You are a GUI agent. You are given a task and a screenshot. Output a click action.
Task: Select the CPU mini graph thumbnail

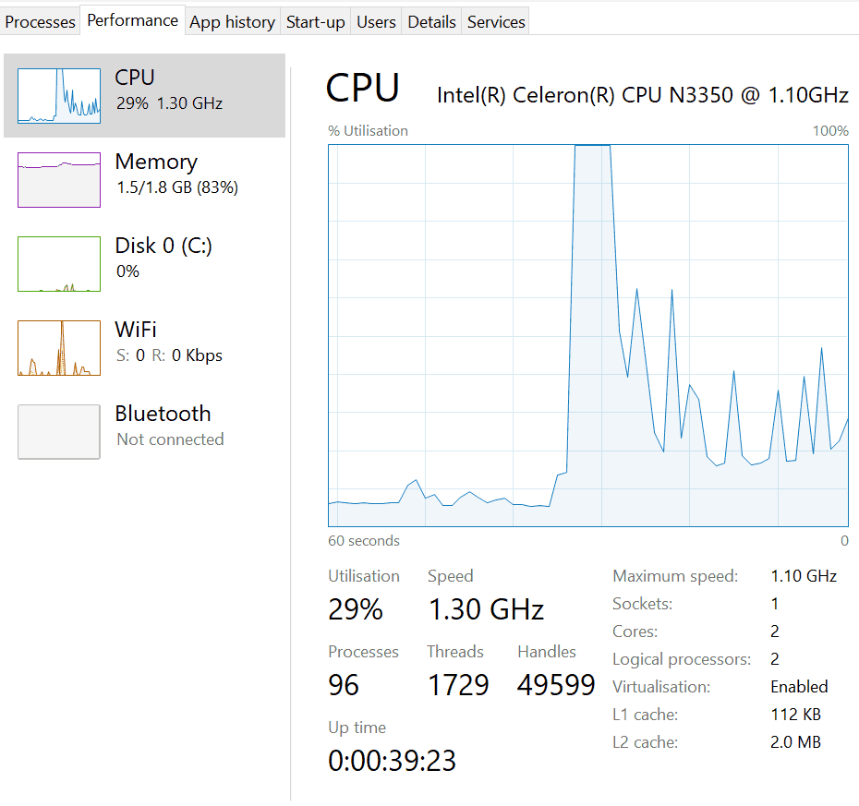coord(59,95)
